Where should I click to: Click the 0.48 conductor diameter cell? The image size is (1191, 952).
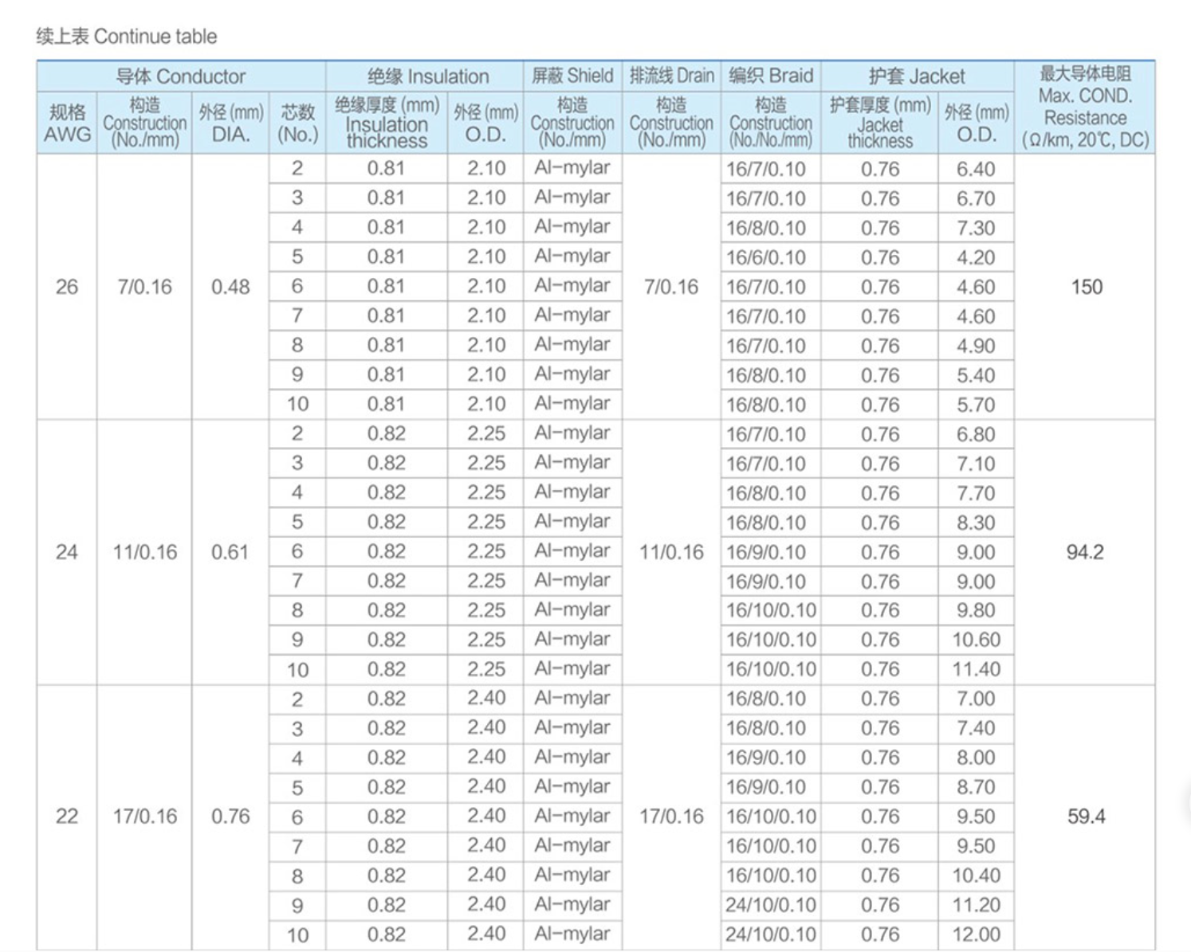pos(230,287)
